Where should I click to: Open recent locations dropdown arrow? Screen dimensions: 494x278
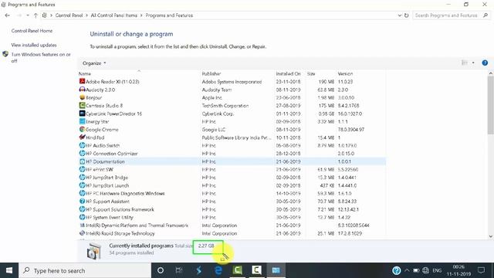click(28, 15)
